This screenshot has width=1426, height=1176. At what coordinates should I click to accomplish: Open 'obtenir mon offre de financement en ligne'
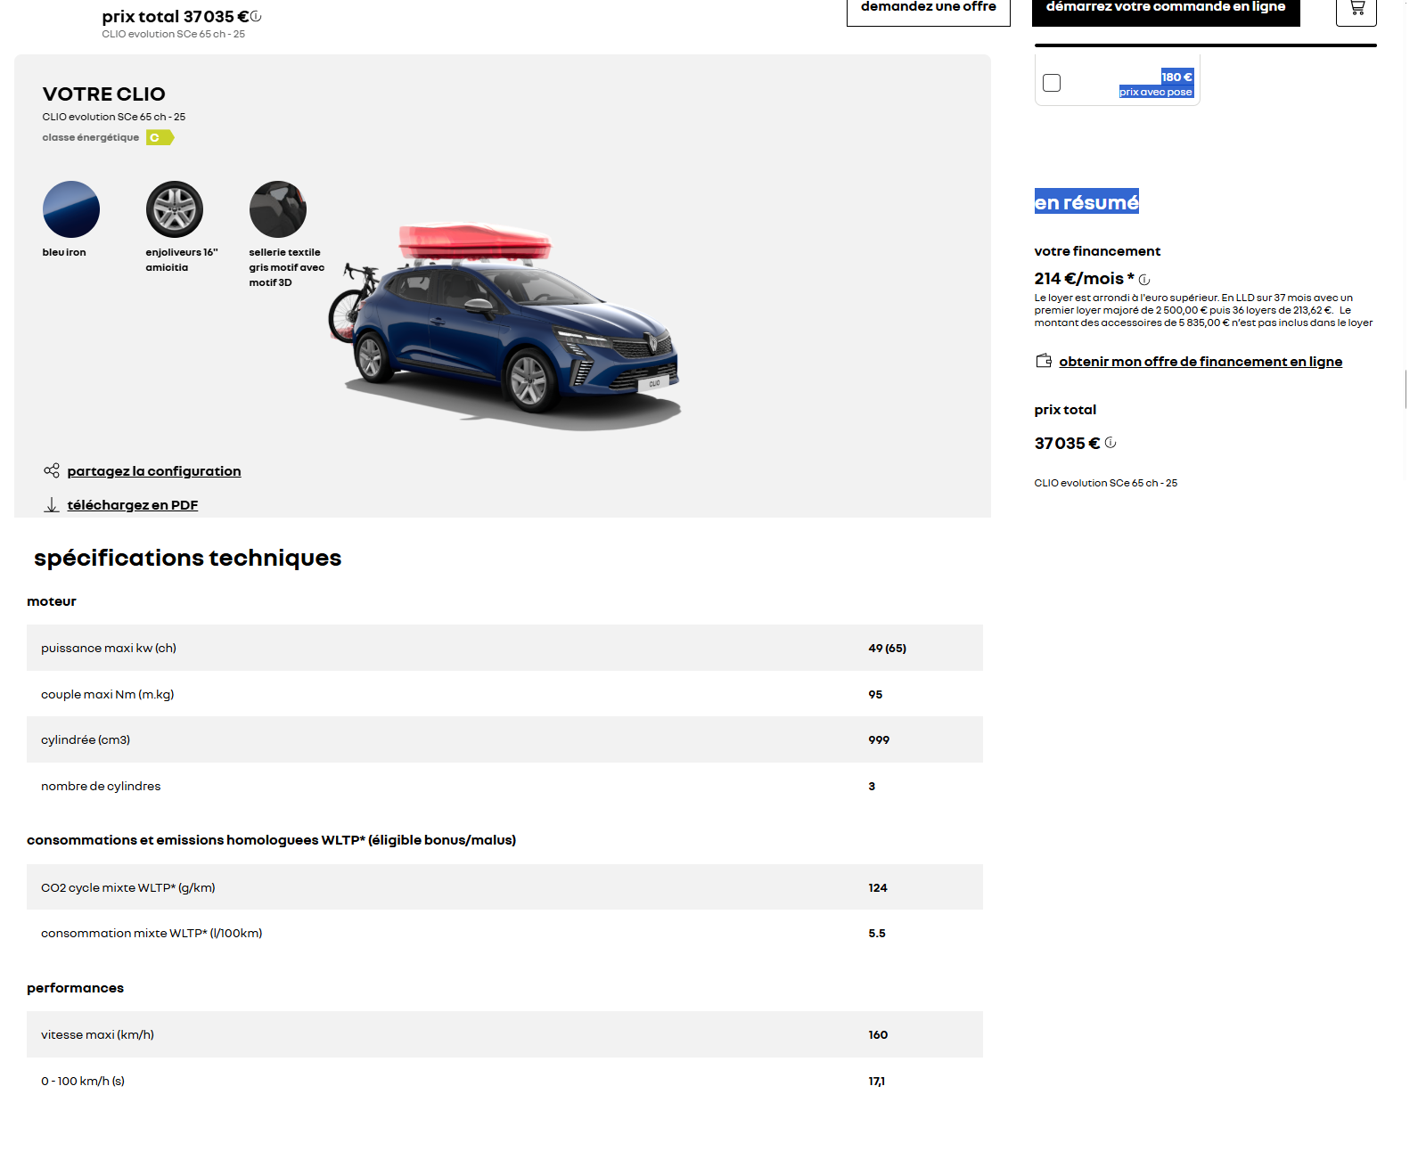click(x=1201, y=362)
